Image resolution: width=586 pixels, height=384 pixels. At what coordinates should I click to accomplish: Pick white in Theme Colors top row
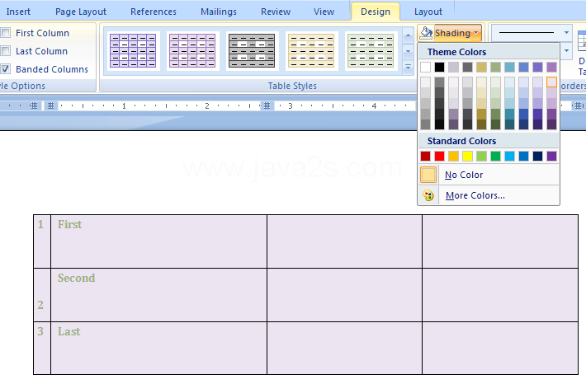click(425, 68)
